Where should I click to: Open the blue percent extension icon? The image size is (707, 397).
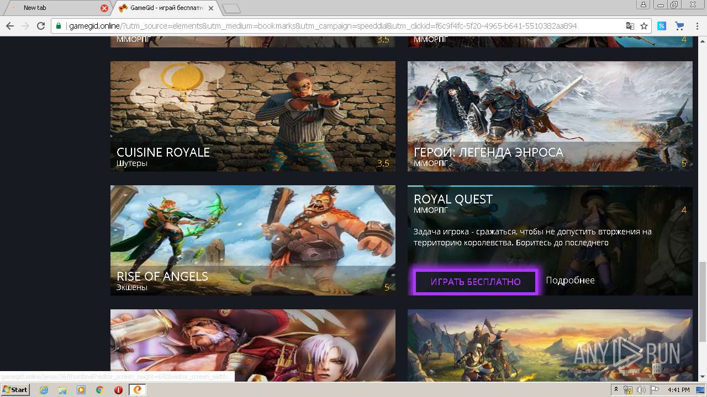point(661,26)
